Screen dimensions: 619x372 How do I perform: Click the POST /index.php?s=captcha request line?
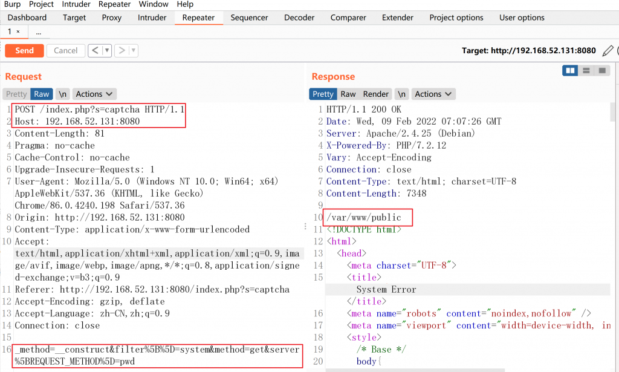click(x=100, y=109)
